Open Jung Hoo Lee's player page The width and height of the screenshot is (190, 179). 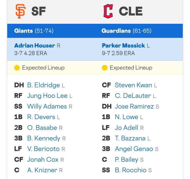click(47, 96)
